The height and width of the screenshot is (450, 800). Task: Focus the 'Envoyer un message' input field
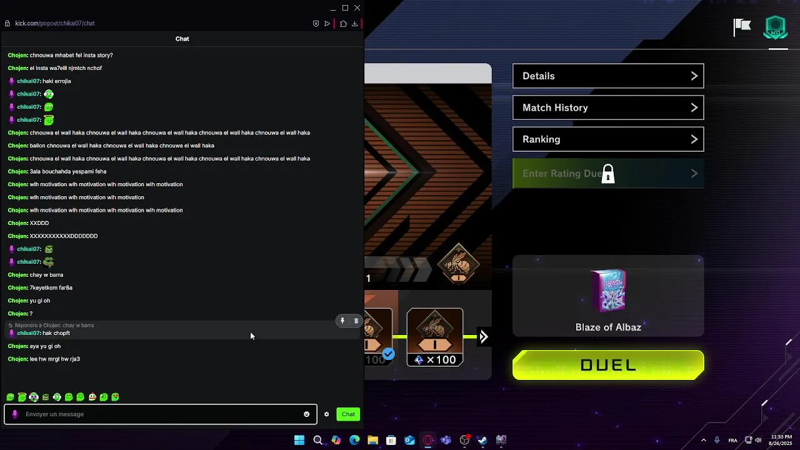[x=161, y=414]
